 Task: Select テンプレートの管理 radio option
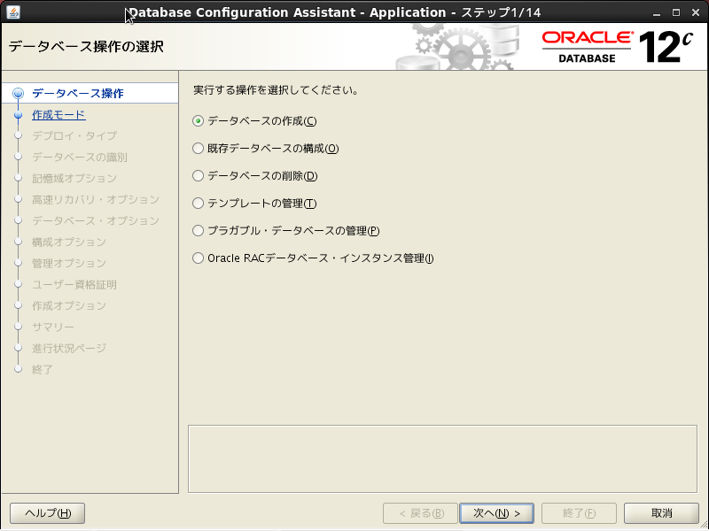pos(254,204)
